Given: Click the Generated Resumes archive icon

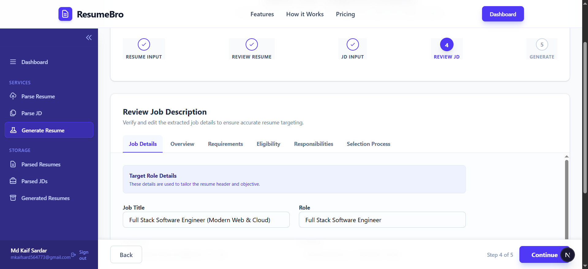Looking at the screenshot, I should coord(13,198).
